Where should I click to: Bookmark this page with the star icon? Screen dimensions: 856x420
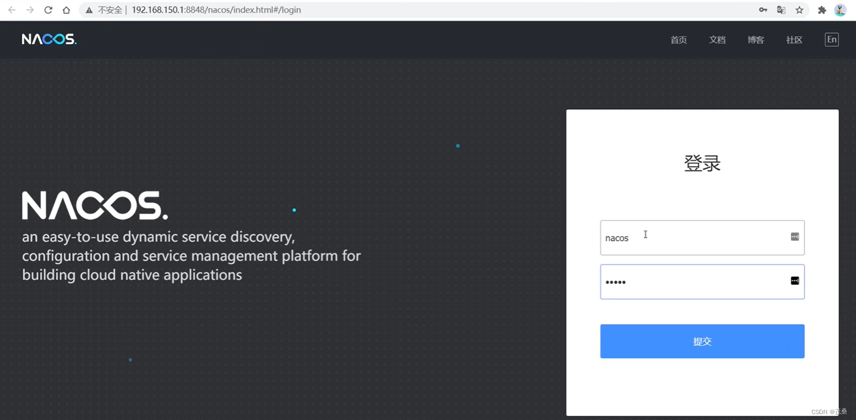799,10
